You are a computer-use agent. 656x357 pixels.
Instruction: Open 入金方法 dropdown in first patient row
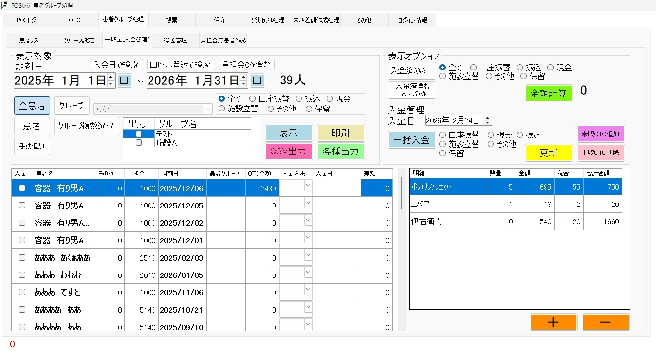coord(308,187)
